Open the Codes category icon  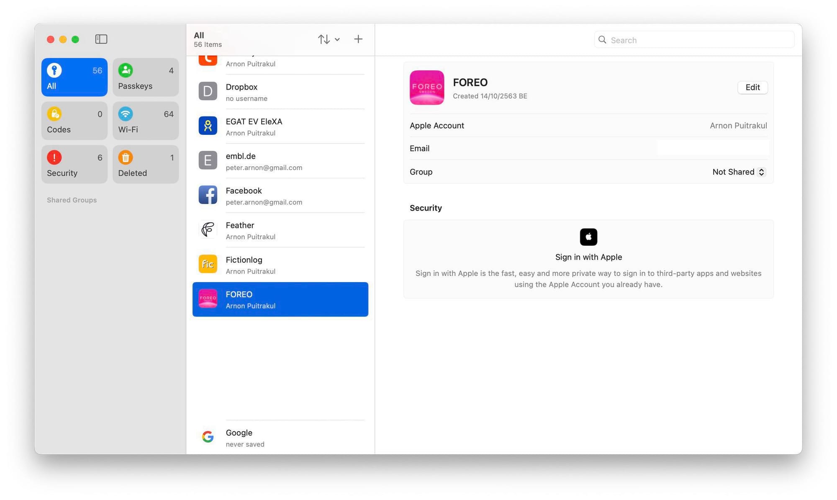click(54, 114)
